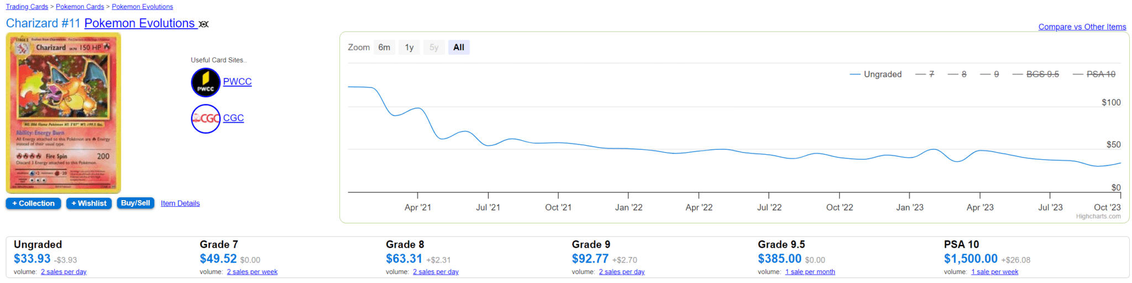Enable the grade 7 legend series

[x=925, y=74]
